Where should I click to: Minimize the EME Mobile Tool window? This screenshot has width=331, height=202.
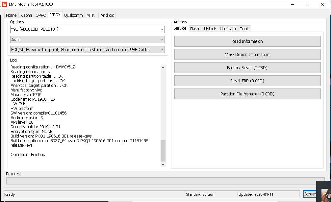[293, 4]
